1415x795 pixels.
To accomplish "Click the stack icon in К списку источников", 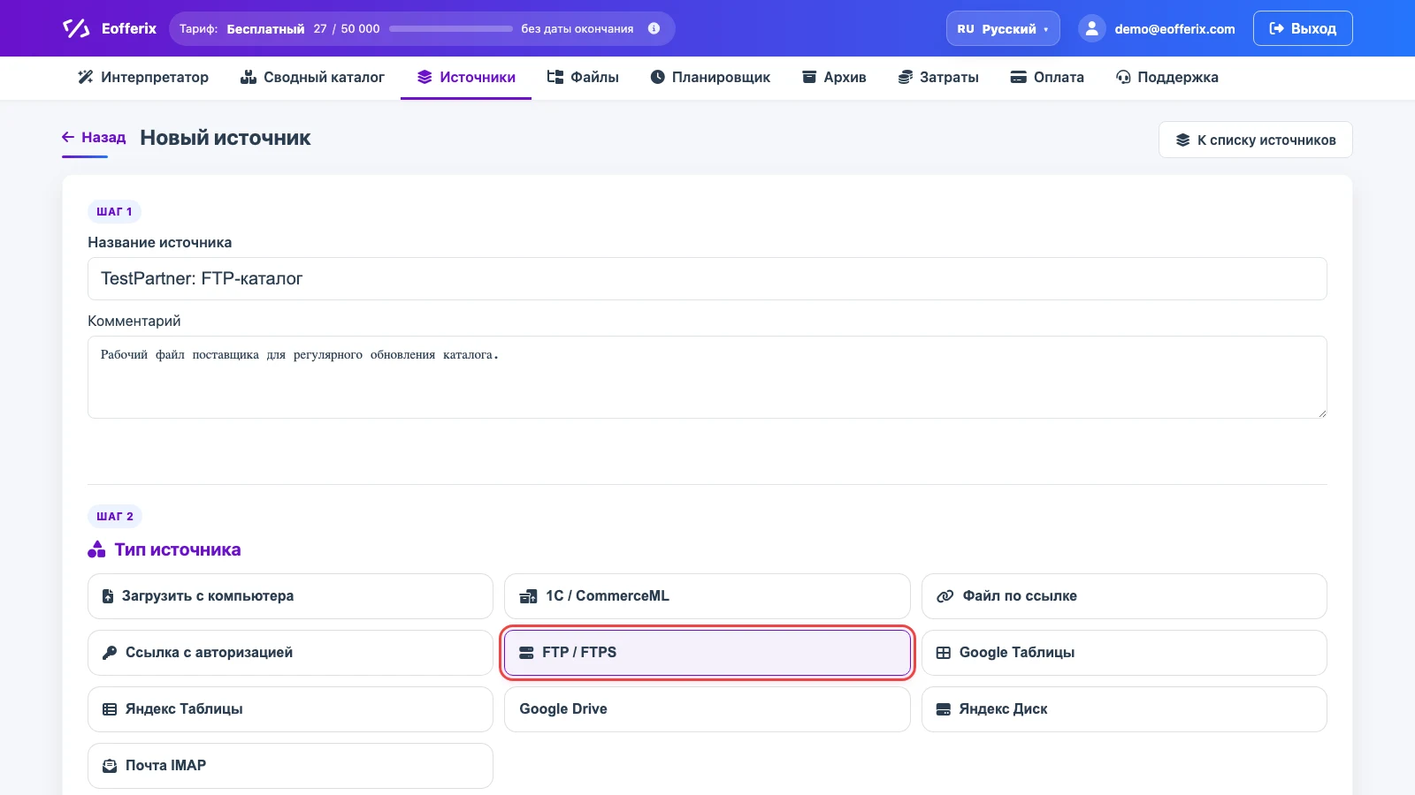I will coord(1182,140).
